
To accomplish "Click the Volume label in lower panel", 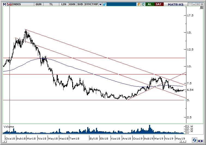I will tap(9, 126).
